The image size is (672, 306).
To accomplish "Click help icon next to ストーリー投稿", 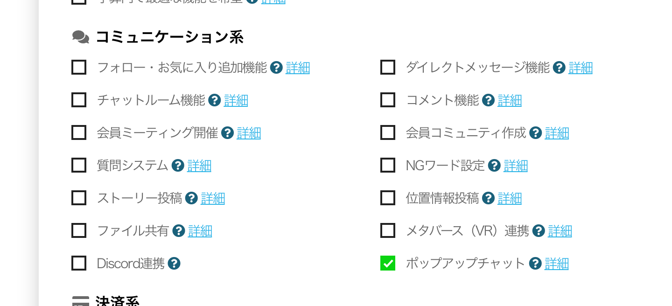I will click(191, 198).
